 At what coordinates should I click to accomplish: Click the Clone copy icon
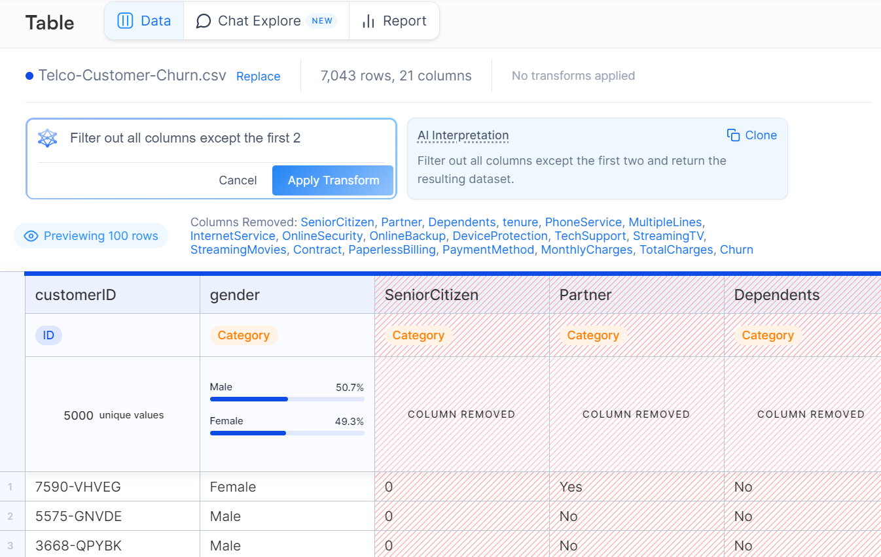click(x=733, y=135)
